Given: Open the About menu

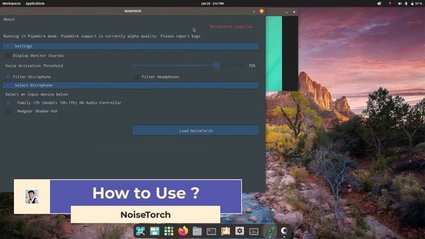Looking at the screenshot, I should 9,19.
